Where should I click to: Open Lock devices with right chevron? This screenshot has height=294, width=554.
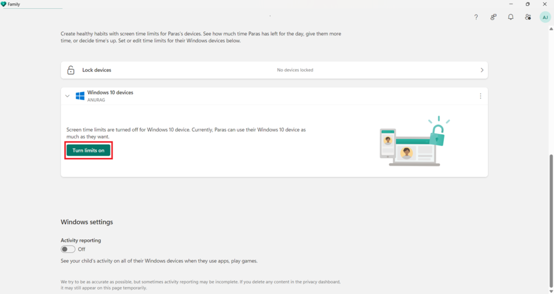point(482,70)
